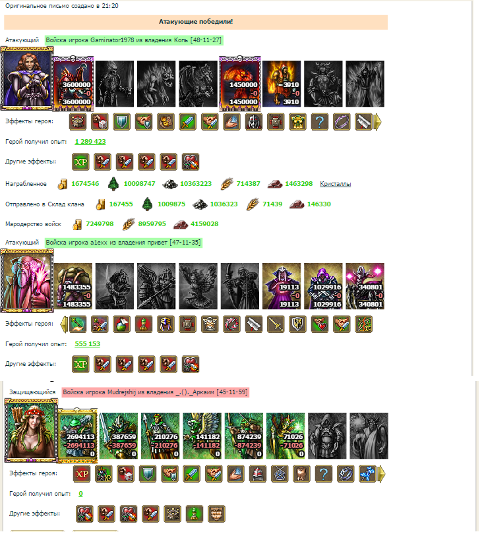
Task: Click green XP icon under Gaminator1978's other effects
Action: 80,162
